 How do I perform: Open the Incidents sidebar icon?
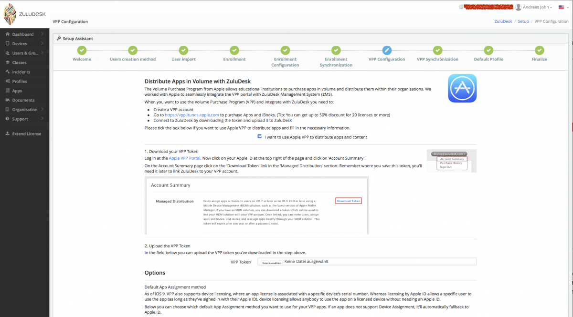coord(8,72)
